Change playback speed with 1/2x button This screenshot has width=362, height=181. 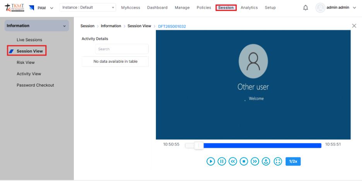click(x=293, y=161)
